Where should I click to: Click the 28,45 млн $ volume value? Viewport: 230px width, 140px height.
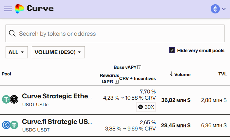click(x=176, y=125)
